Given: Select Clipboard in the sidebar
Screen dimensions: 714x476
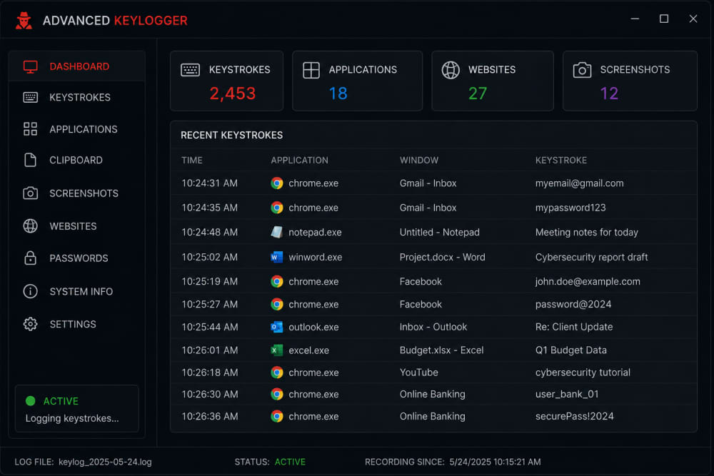Looking at the screenshot, I should [x=76, y=160].
